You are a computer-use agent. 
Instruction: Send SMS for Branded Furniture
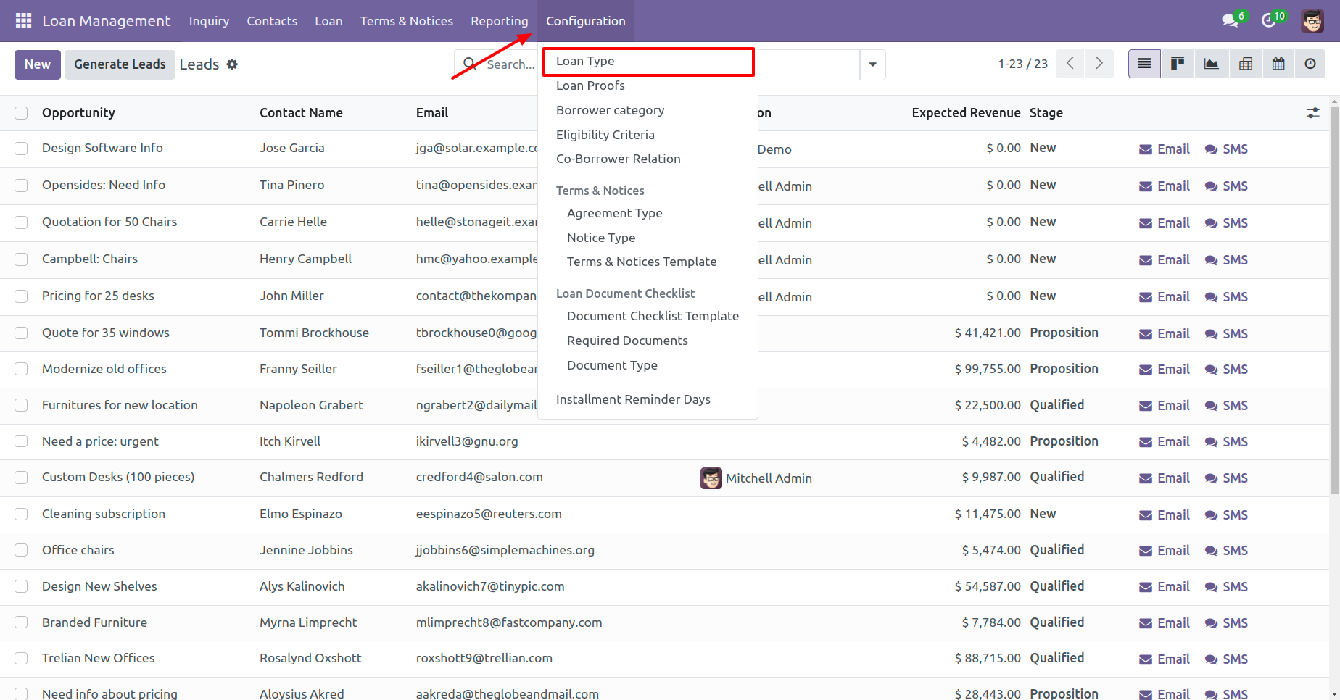(1226, 623)
